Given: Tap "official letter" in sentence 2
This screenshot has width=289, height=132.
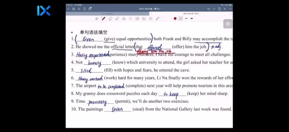Looking at the screenshot, I should (x=122, y=47).
